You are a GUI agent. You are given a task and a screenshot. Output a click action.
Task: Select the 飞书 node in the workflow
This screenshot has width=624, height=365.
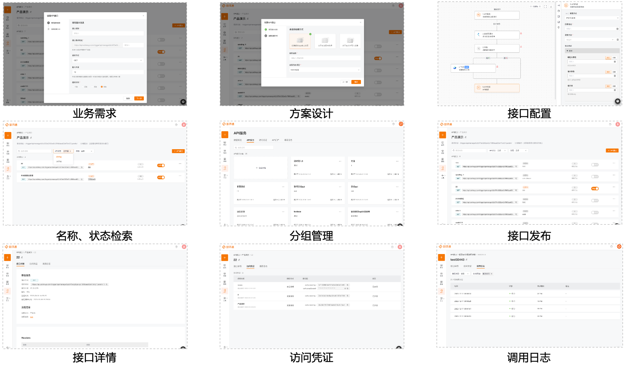pos(473,68)
